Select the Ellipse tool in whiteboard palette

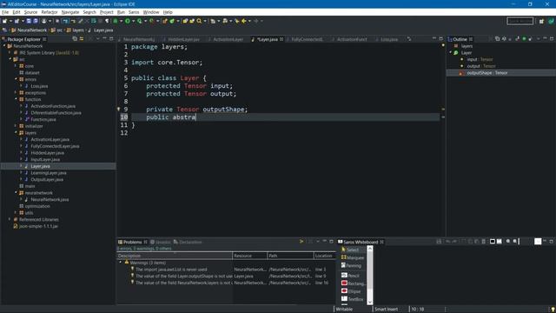coord(351,291)
